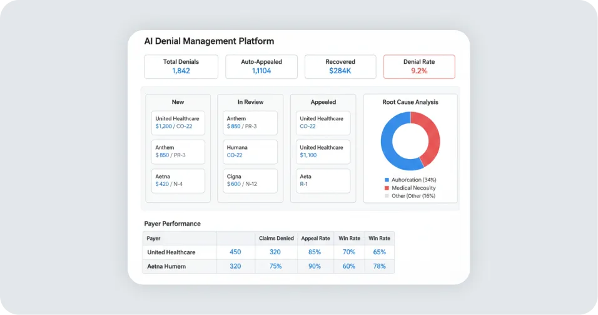The width and height of the screenshot is (598, 315).
Task: Open the Aetna $420 / N-4 card
Action: coord(178,180)
